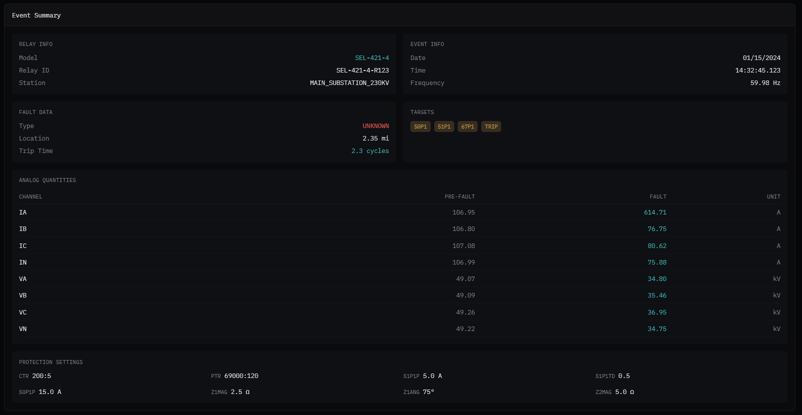
Task: Select VB pre-fault value 49.09
Action: coord(466,295)
